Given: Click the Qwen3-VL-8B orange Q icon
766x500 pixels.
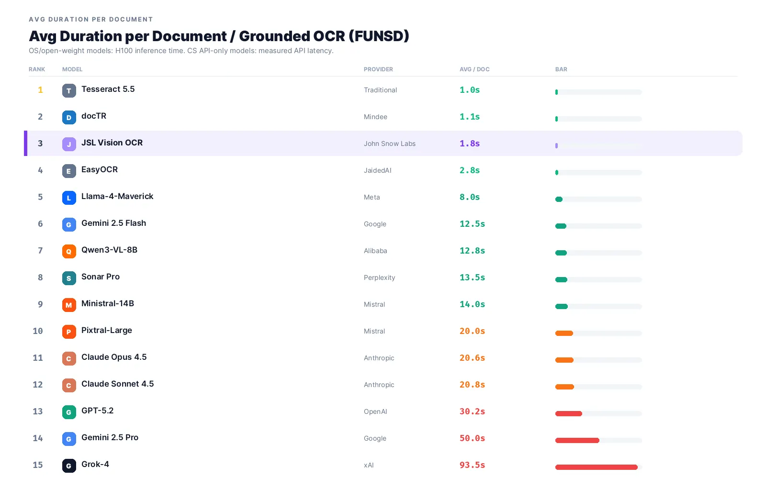Looking at the screenshot, I should tap(69, 251).
